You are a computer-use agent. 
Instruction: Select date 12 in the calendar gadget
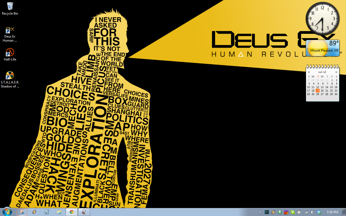(318, 87)
